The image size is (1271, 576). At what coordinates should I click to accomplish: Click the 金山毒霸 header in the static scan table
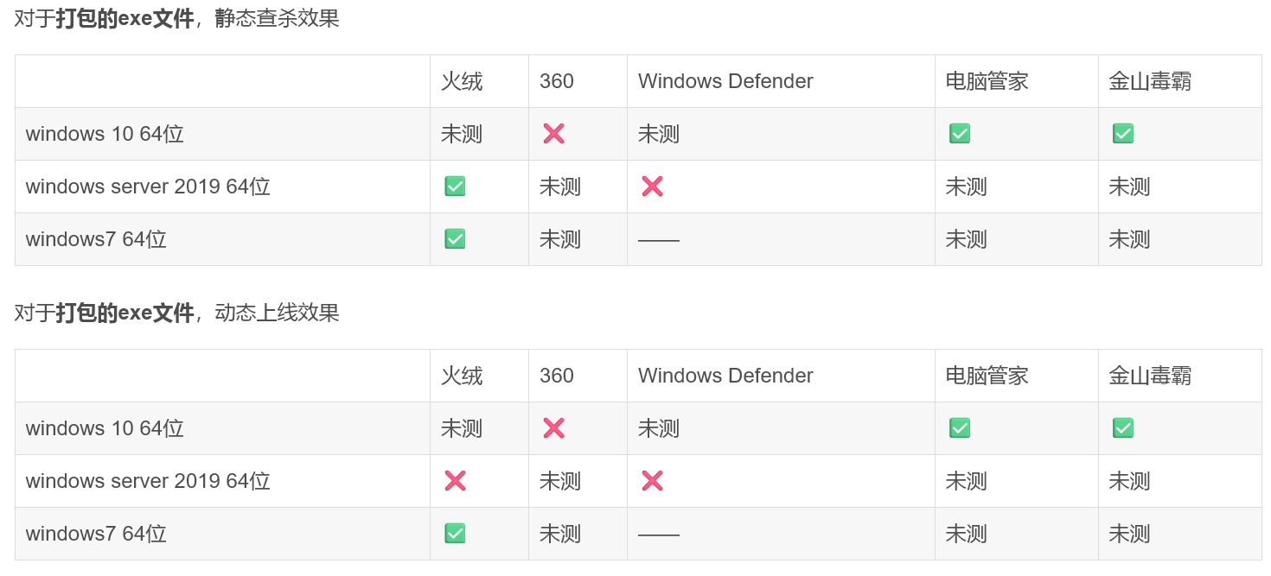click(1150, 81)
